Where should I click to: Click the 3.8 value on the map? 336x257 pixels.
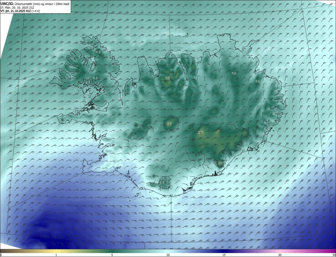point(169,124)
